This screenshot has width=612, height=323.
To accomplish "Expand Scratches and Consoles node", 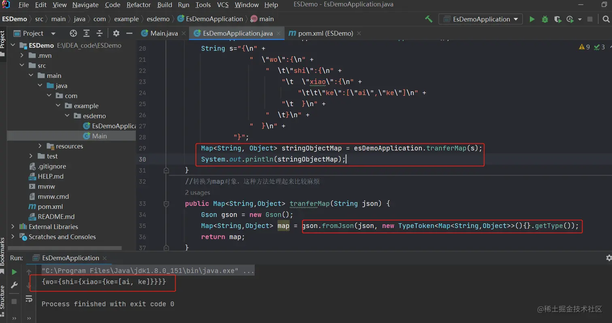I will coord(13,237).
